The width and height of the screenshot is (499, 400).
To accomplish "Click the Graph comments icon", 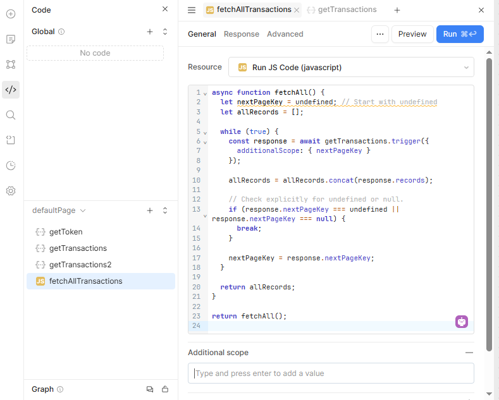I will pos(150,389).
